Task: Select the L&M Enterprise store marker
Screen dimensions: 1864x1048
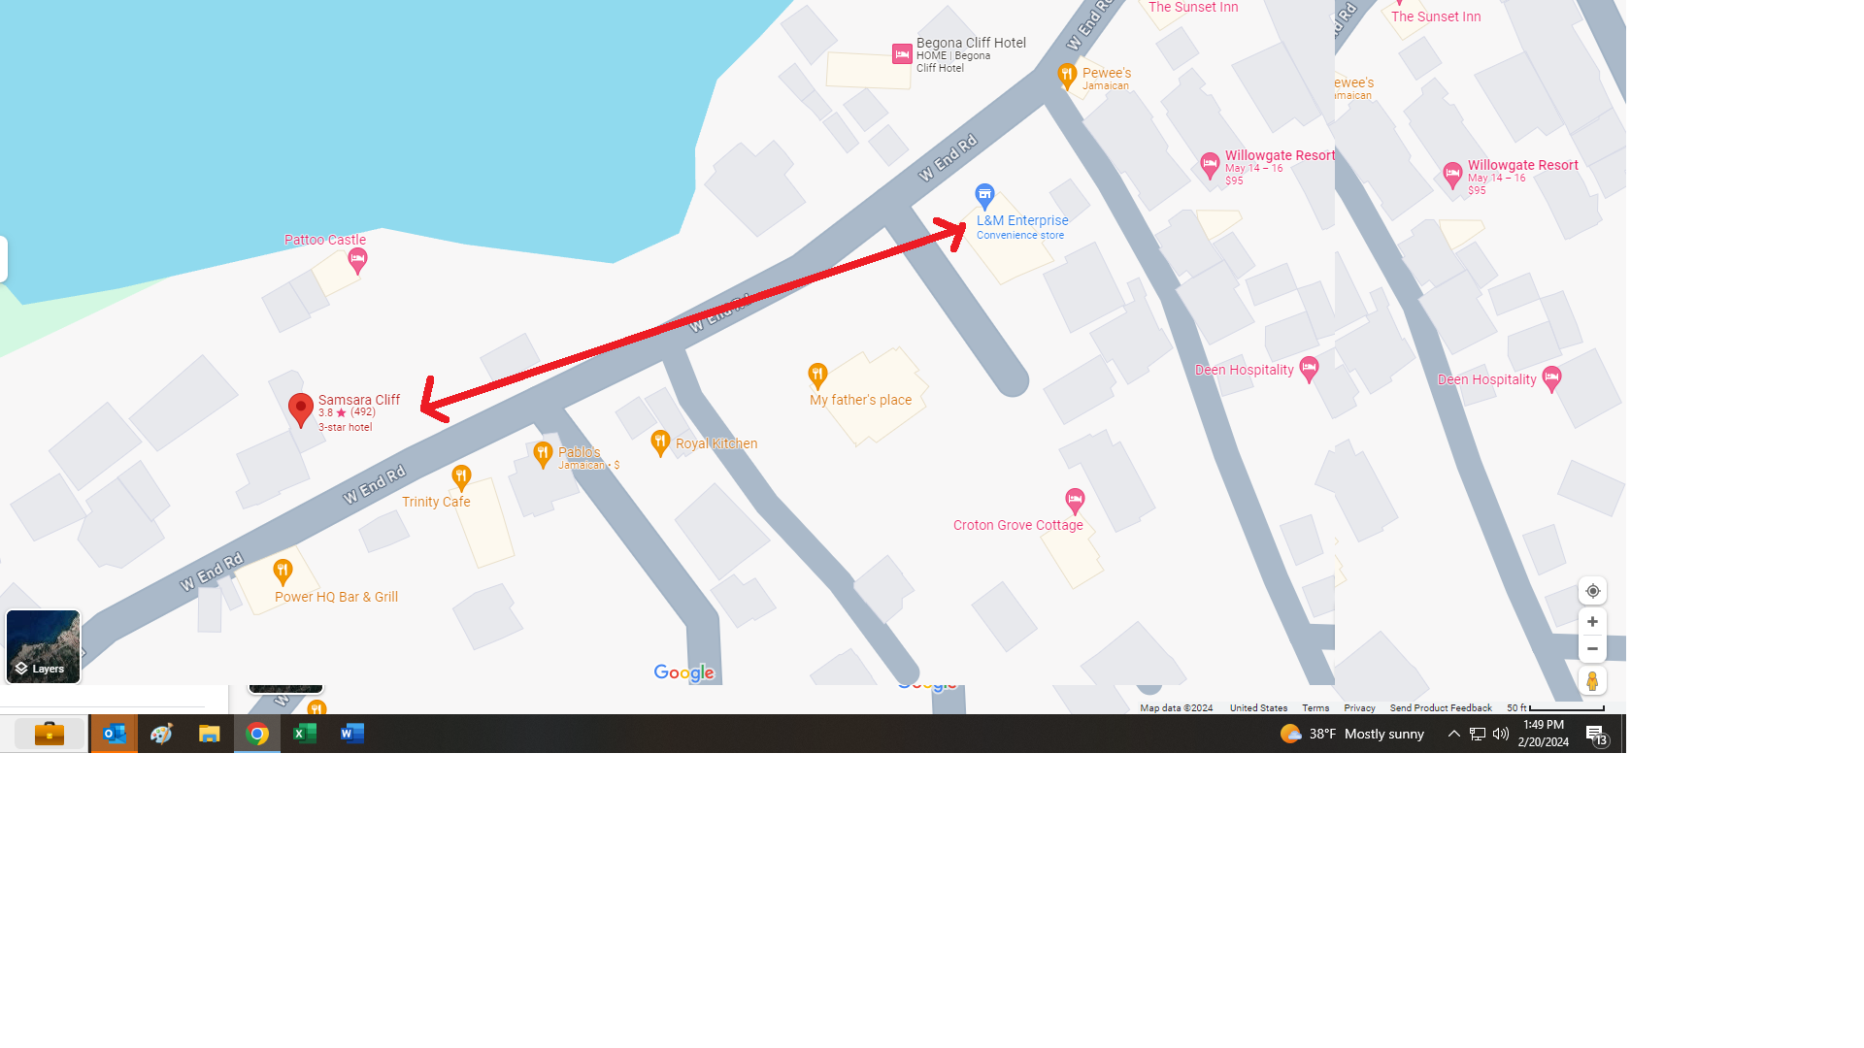Action: [984, 197]
